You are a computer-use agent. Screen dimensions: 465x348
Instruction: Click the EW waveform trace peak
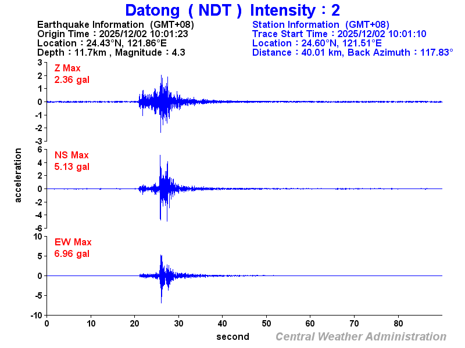point(162,257)
